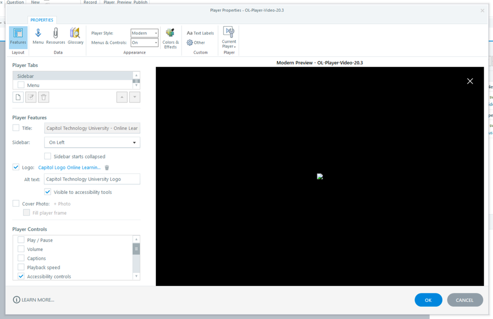This screenshot has height=319, width=493.
Task: Click the Learn More link
Action: click(34, 300)
